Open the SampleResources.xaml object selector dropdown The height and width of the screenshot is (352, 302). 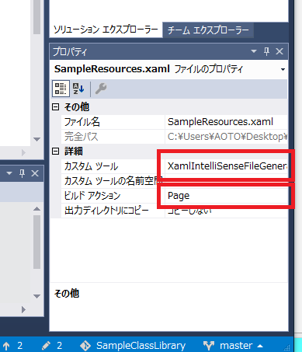(283, 69)
